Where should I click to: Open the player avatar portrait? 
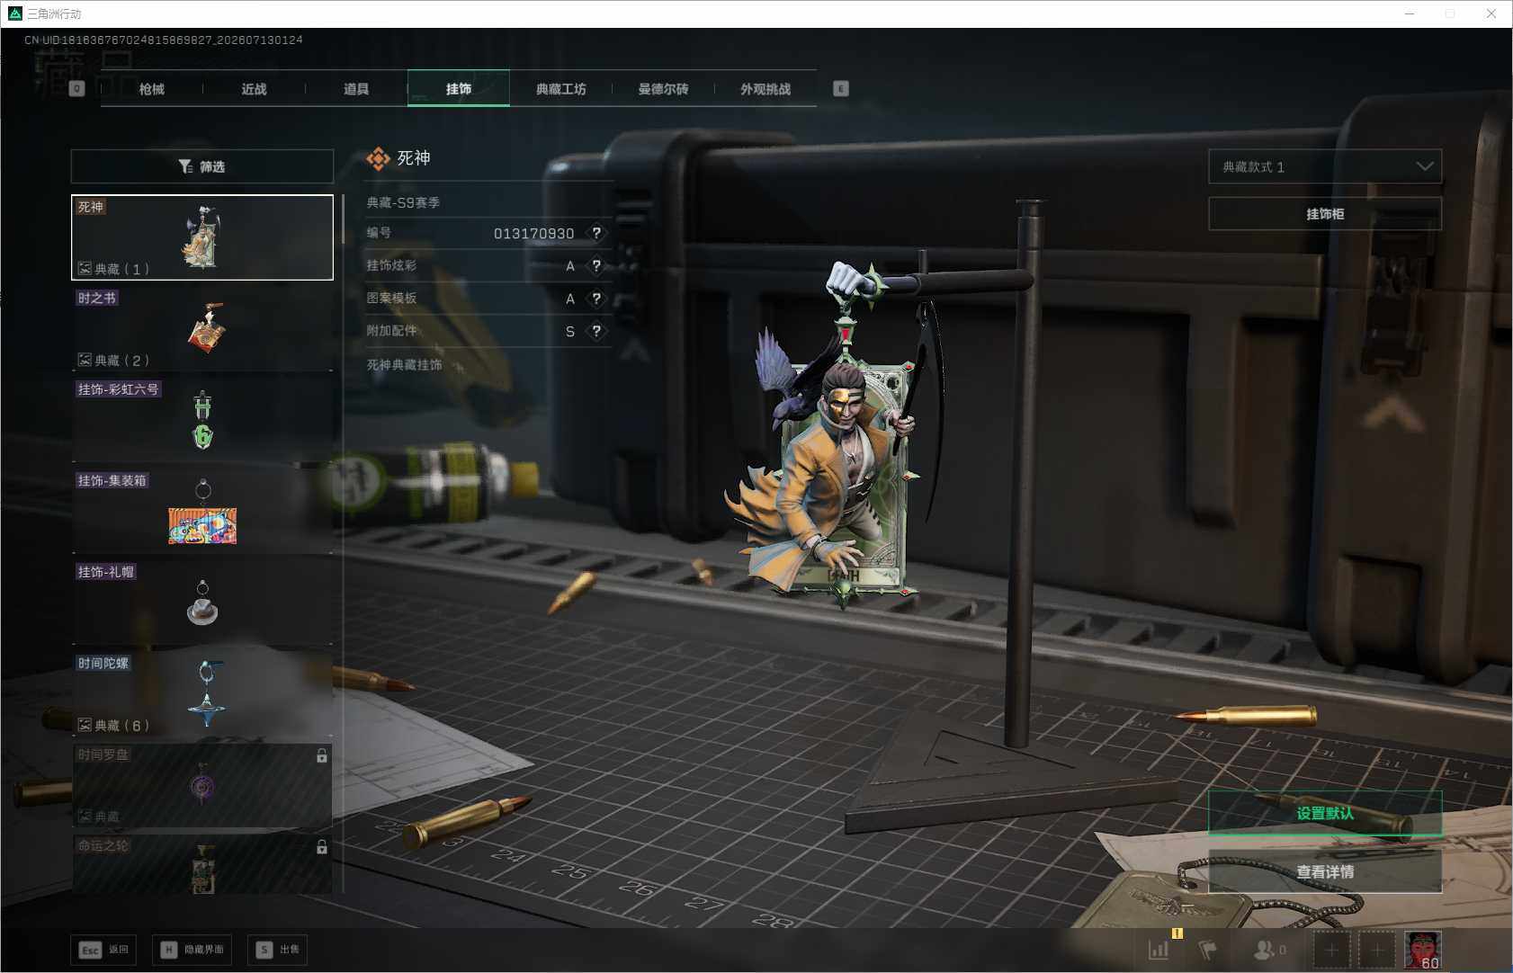pos(1422,950)
